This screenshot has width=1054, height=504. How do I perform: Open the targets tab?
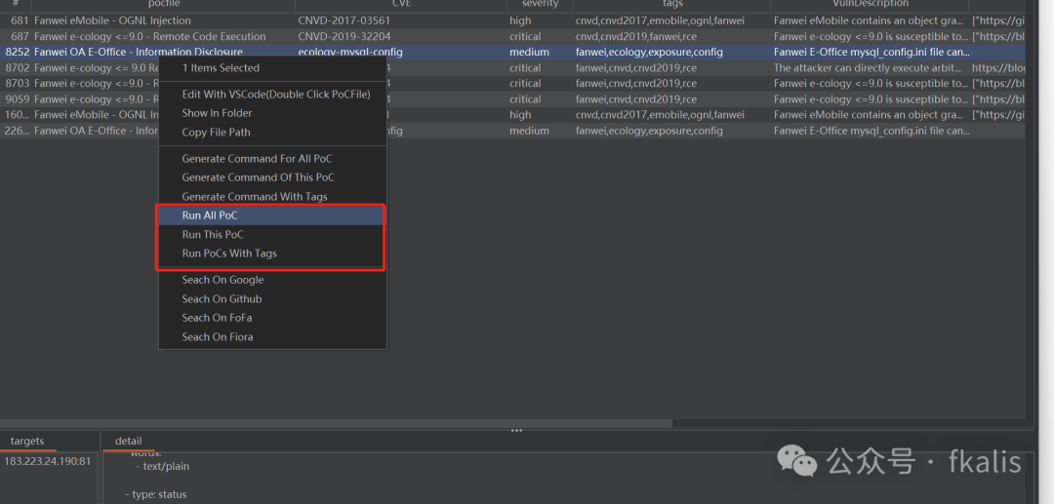(x=27, y=441)
